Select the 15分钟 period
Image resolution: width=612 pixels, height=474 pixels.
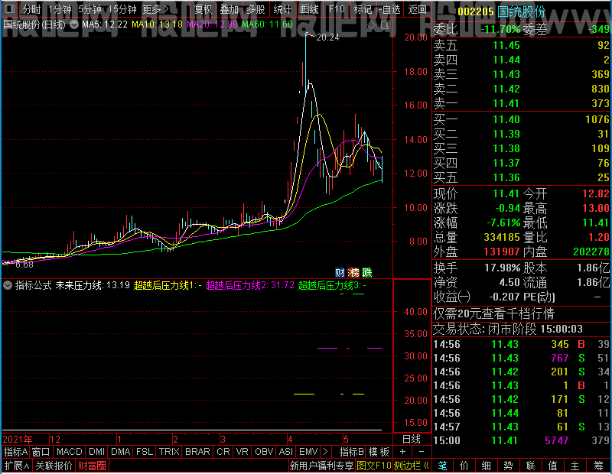tap(122, 9)
